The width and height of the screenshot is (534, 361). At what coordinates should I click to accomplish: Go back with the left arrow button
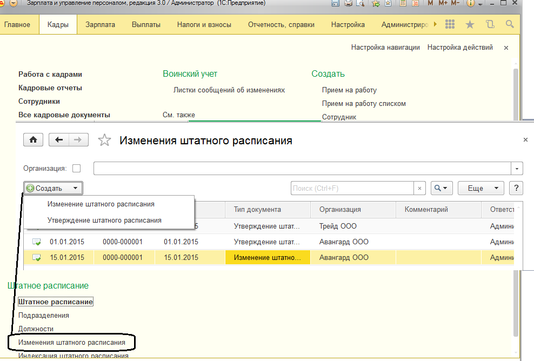pos(59,140)
